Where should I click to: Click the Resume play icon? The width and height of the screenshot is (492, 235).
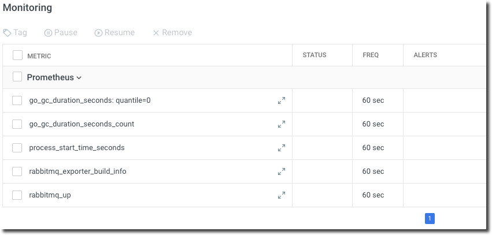coord(99,33)
